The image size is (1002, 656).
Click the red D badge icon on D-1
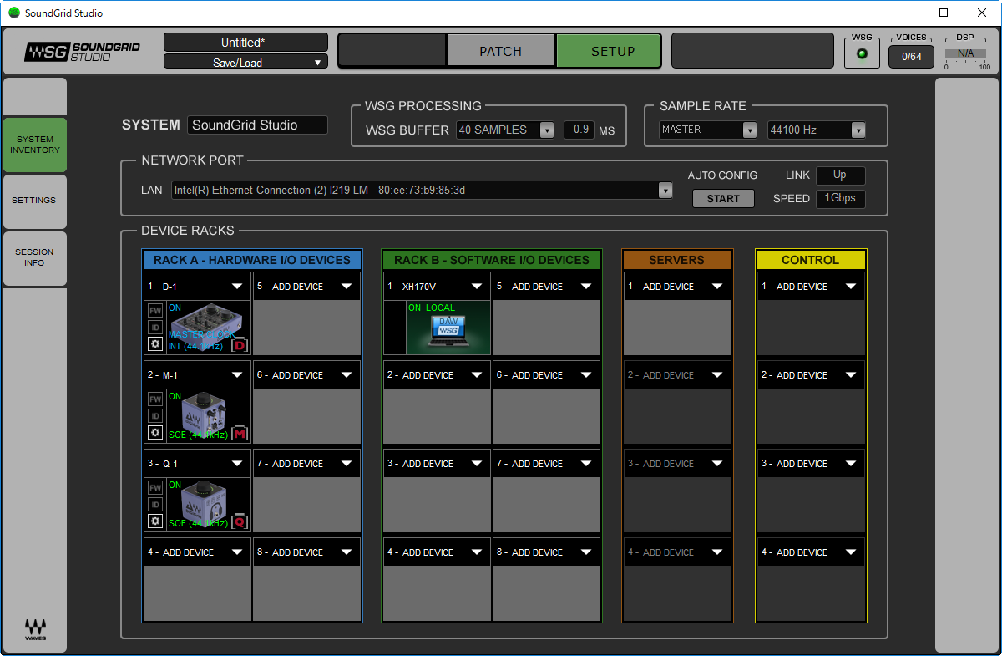coord(240,344)
